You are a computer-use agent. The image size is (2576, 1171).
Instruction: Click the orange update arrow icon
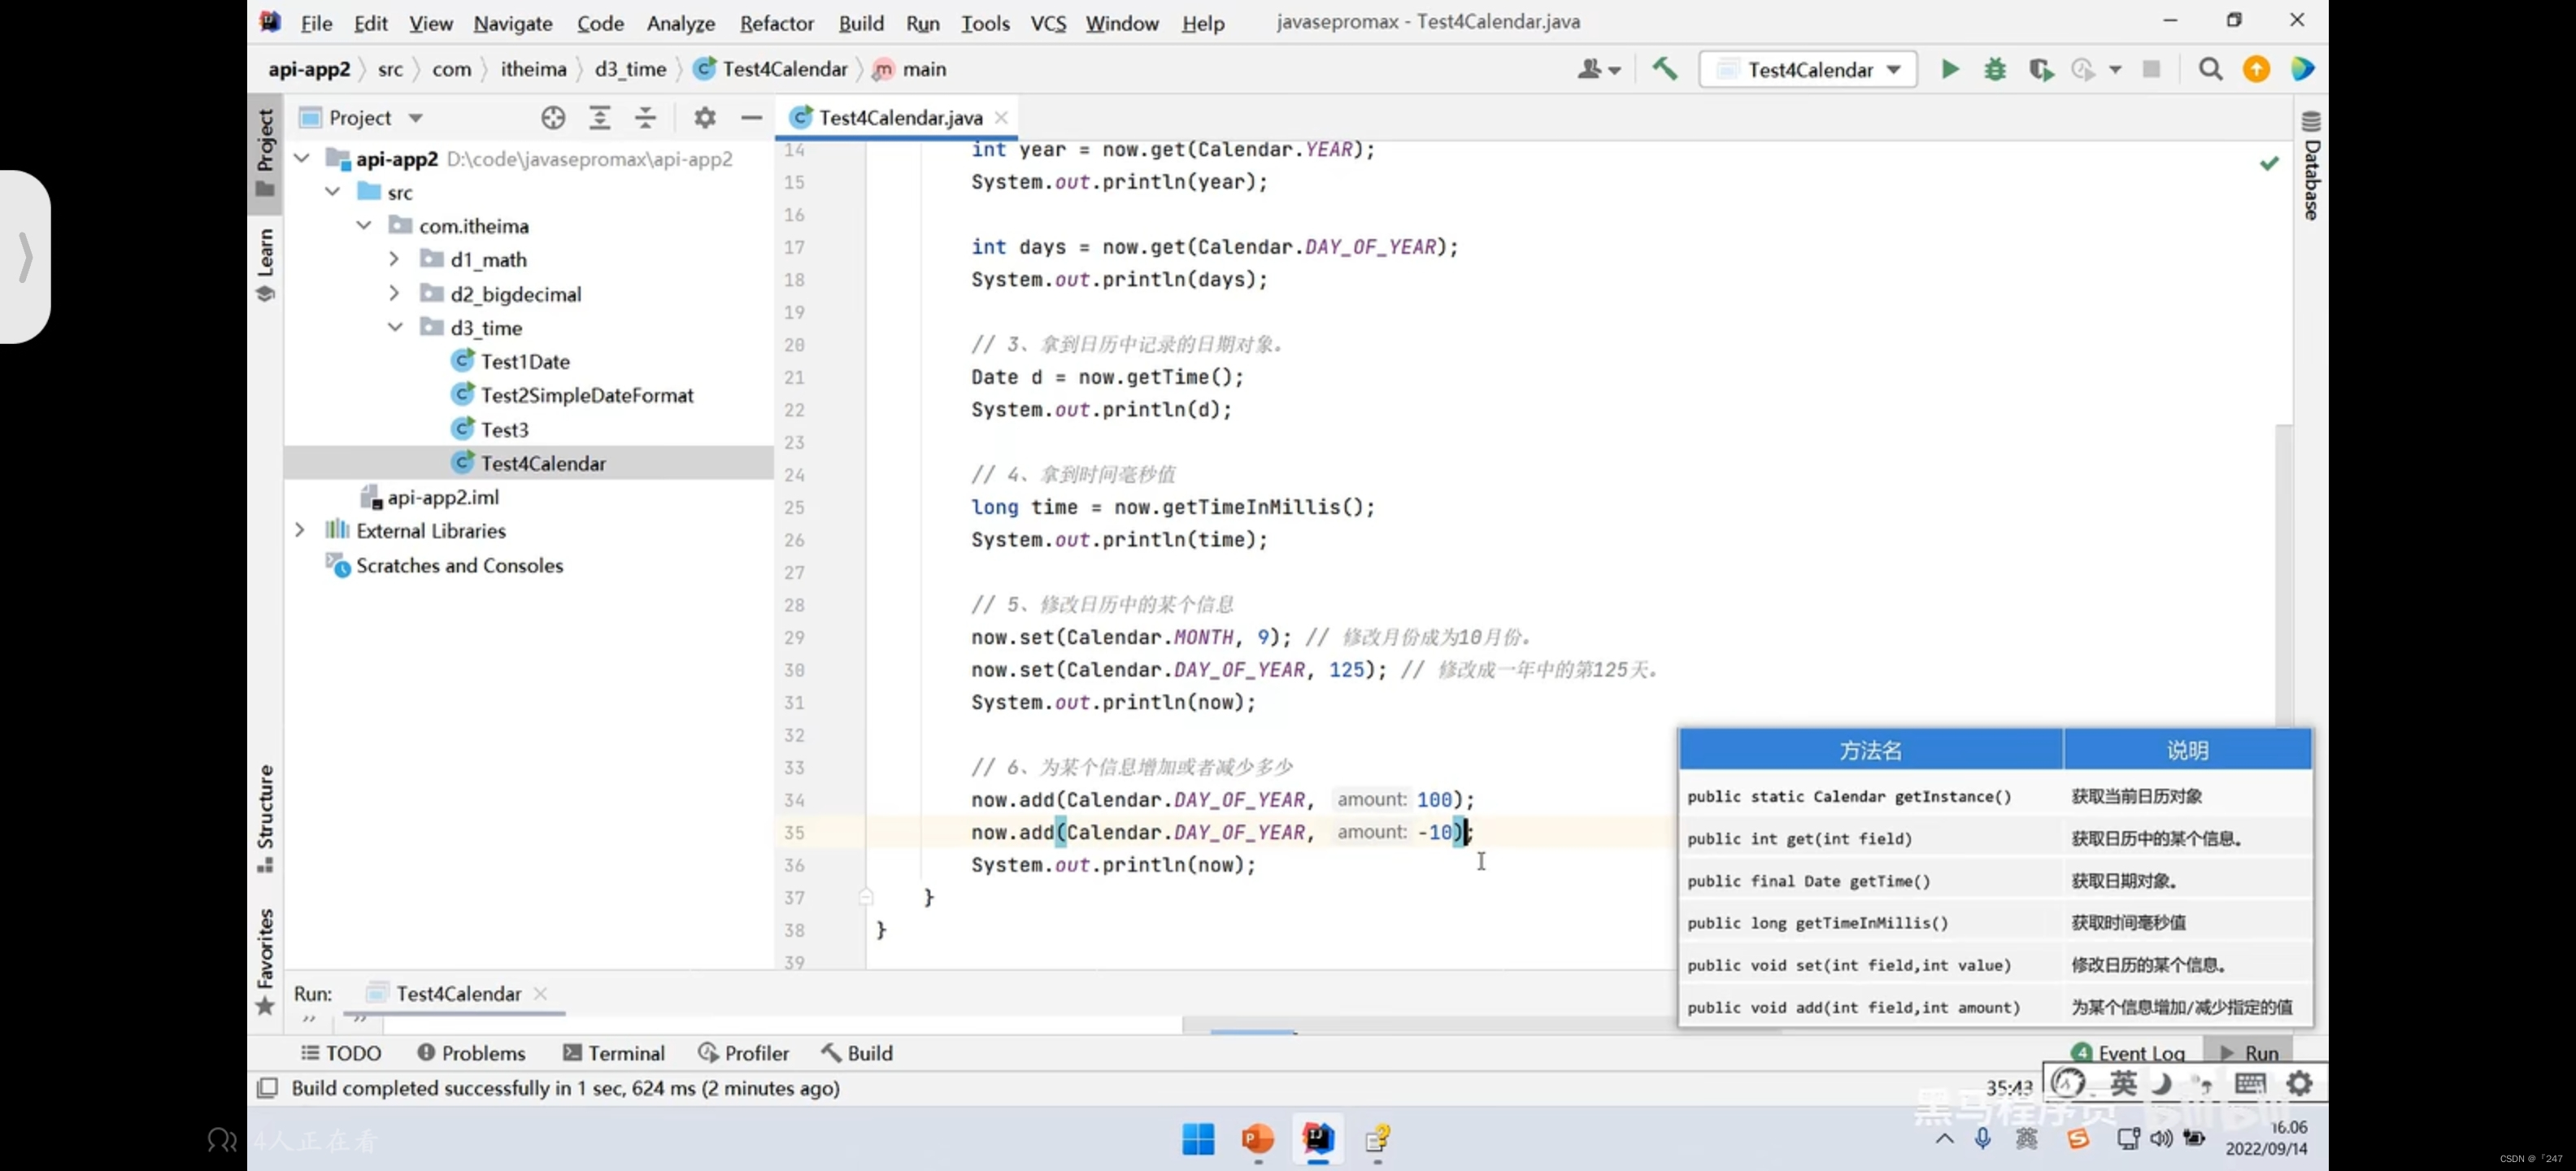coord(2256,69)
